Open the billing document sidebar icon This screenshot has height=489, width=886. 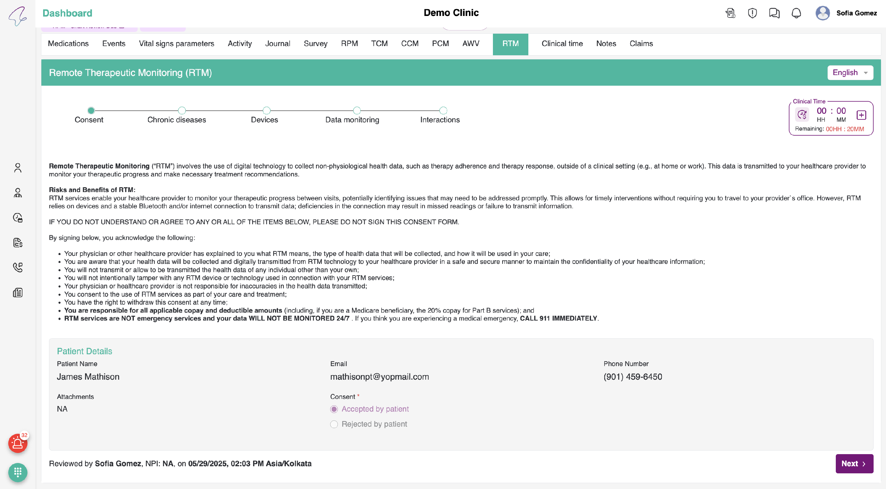click(x=17, y=243)
